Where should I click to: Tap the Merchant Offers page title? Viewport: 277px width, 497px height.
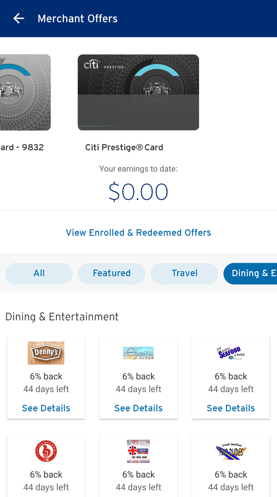pos(78,19)
